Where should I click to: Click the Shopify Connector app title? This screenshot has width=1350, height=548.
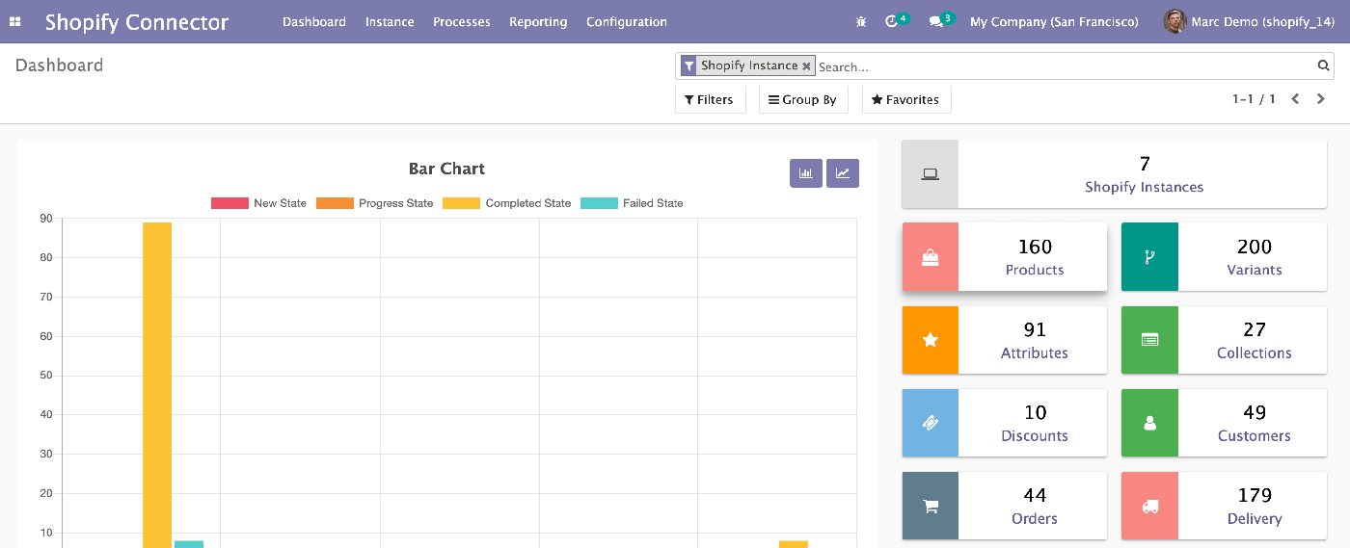(137, 21)
